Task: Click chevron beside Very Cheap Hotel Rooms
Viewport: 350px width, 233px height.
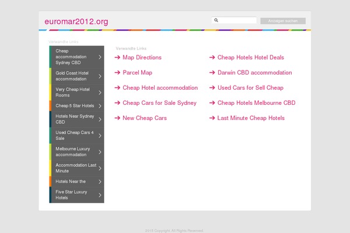Action: 100,93
